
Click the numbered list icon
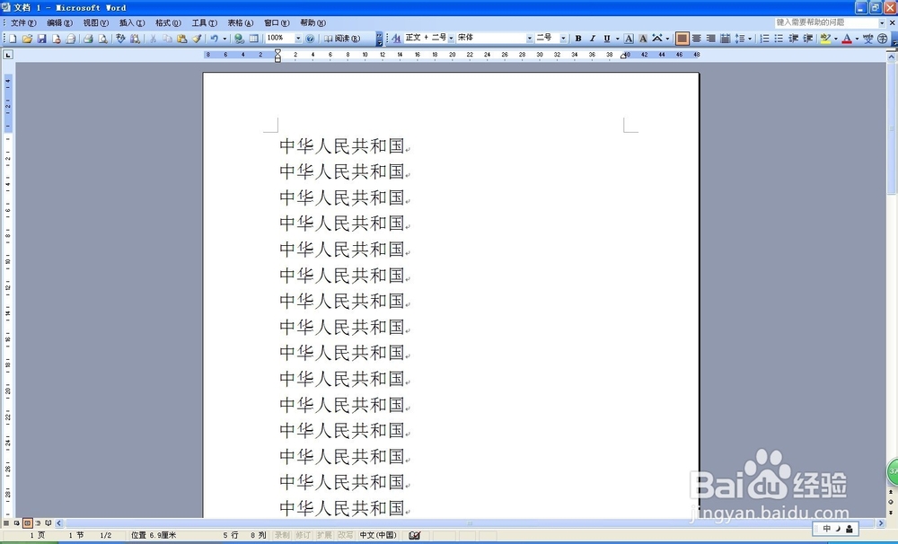[x=764, y=39]
